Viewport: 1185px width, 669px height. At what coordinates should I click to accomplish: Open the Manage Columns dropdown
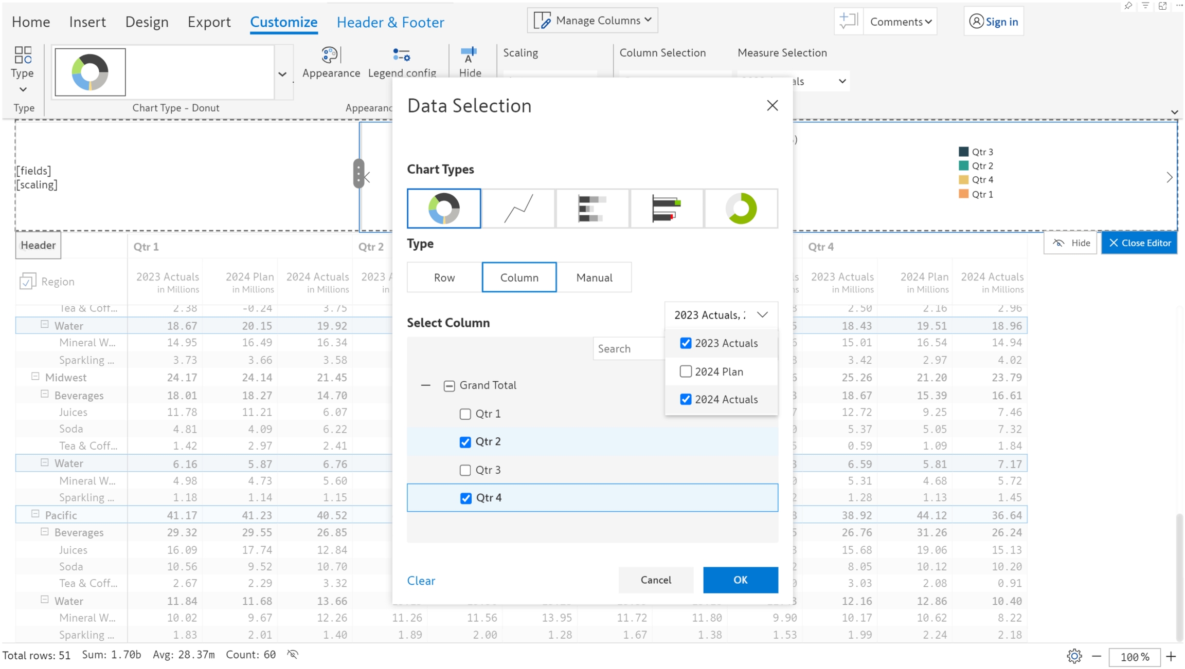tap(592, 21)
